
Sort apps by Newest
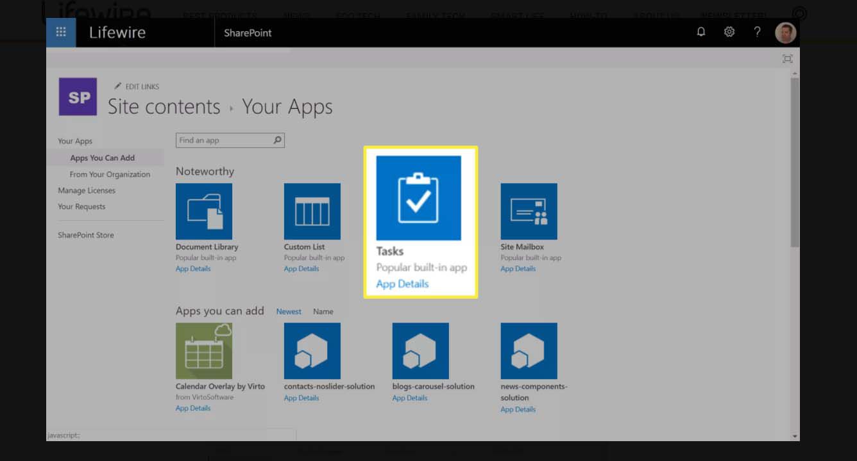click(x=289, y=312)
